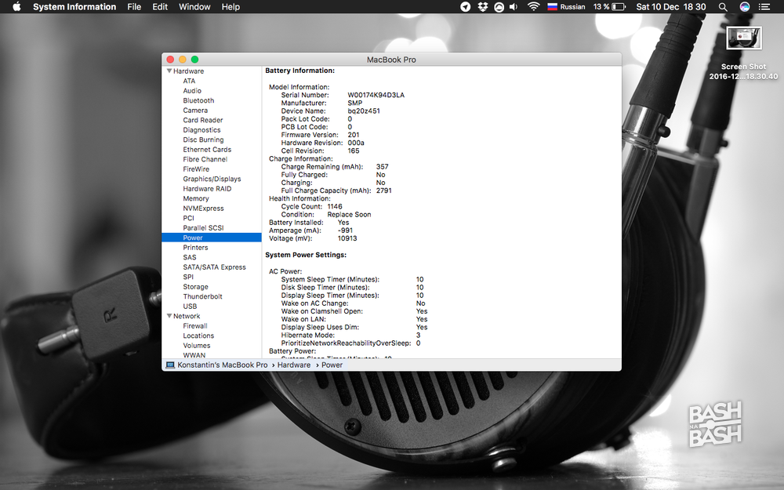
Task: Click Power in the path bar
Action: pyautogui.click(x=332, y=365)
